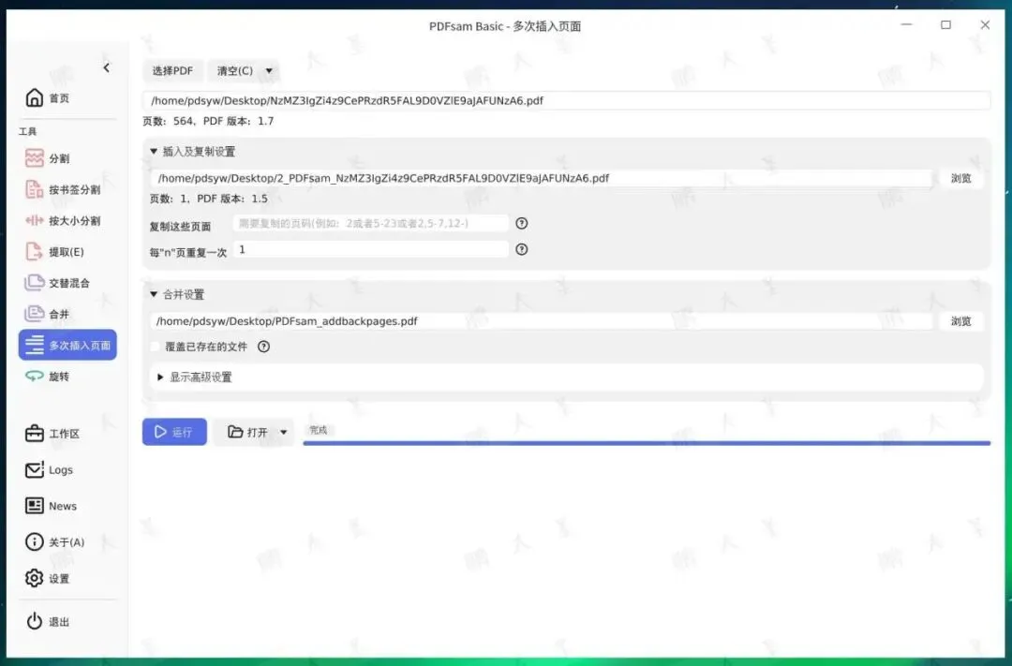Click the 复制这些页面 page range field

370,223
